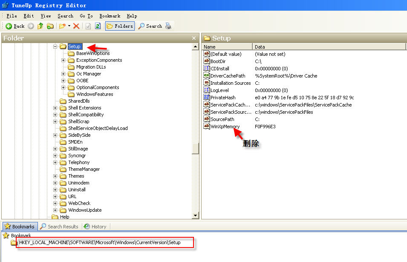Image resolution: width=407 pixels, height=262 pixels.
Task: Select the (Default value) string icon
Action: (x=207, y=54)
